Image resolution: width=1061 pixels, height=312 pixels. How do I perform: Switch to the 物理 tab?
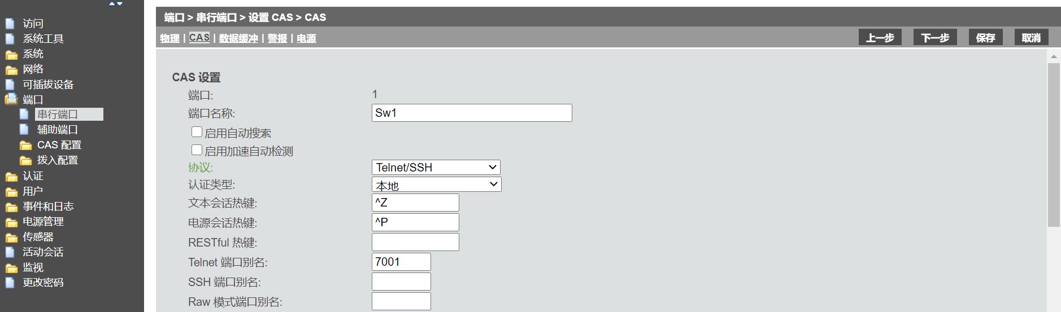coord(169,38)
